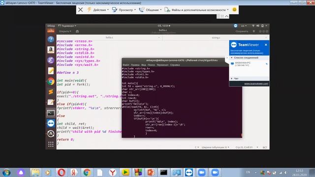Open TeamViewer from the Ubuntu dock
This screenshot has height=177, width=315.
[x=51, y=123]
